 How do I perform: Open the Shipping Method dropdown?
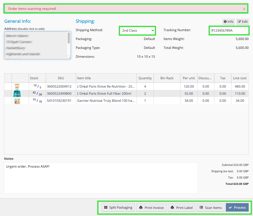[x=138, y=31]
